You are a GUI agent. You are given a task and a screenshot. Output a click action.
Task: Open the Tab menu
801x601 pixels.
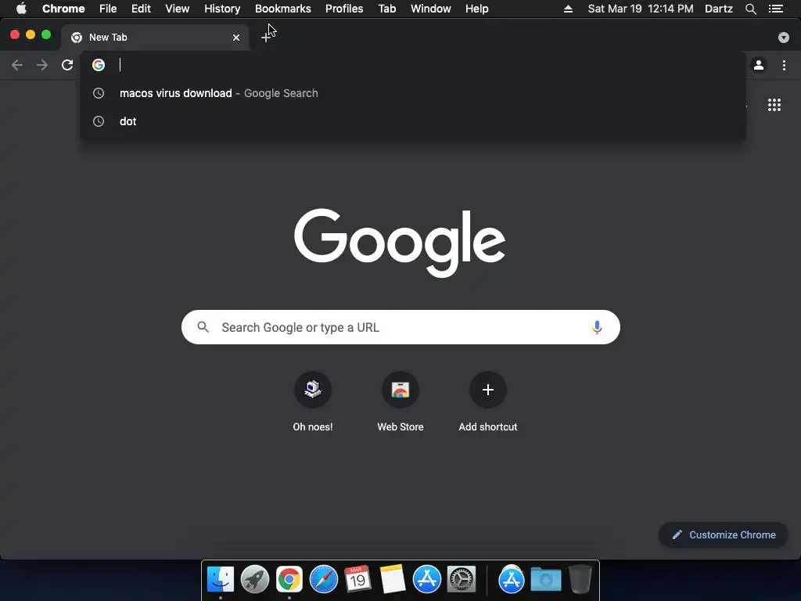(387, 9)
